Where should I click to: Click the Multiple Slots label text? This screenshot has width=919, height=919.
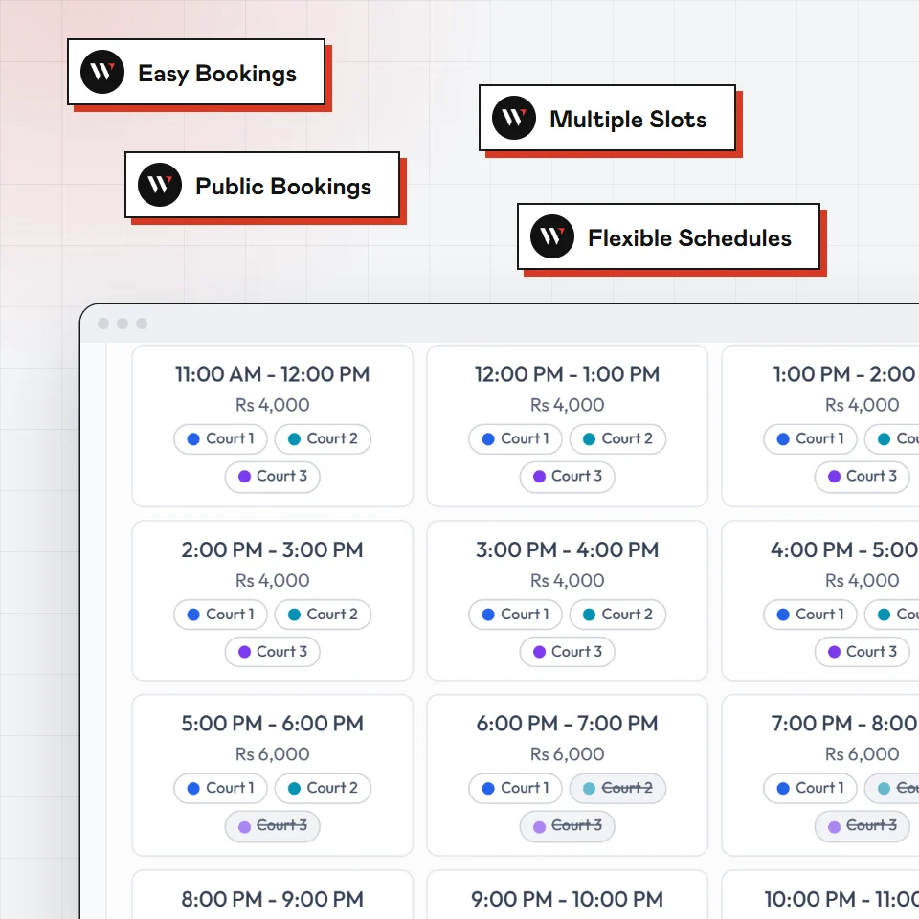click(628, 120)
